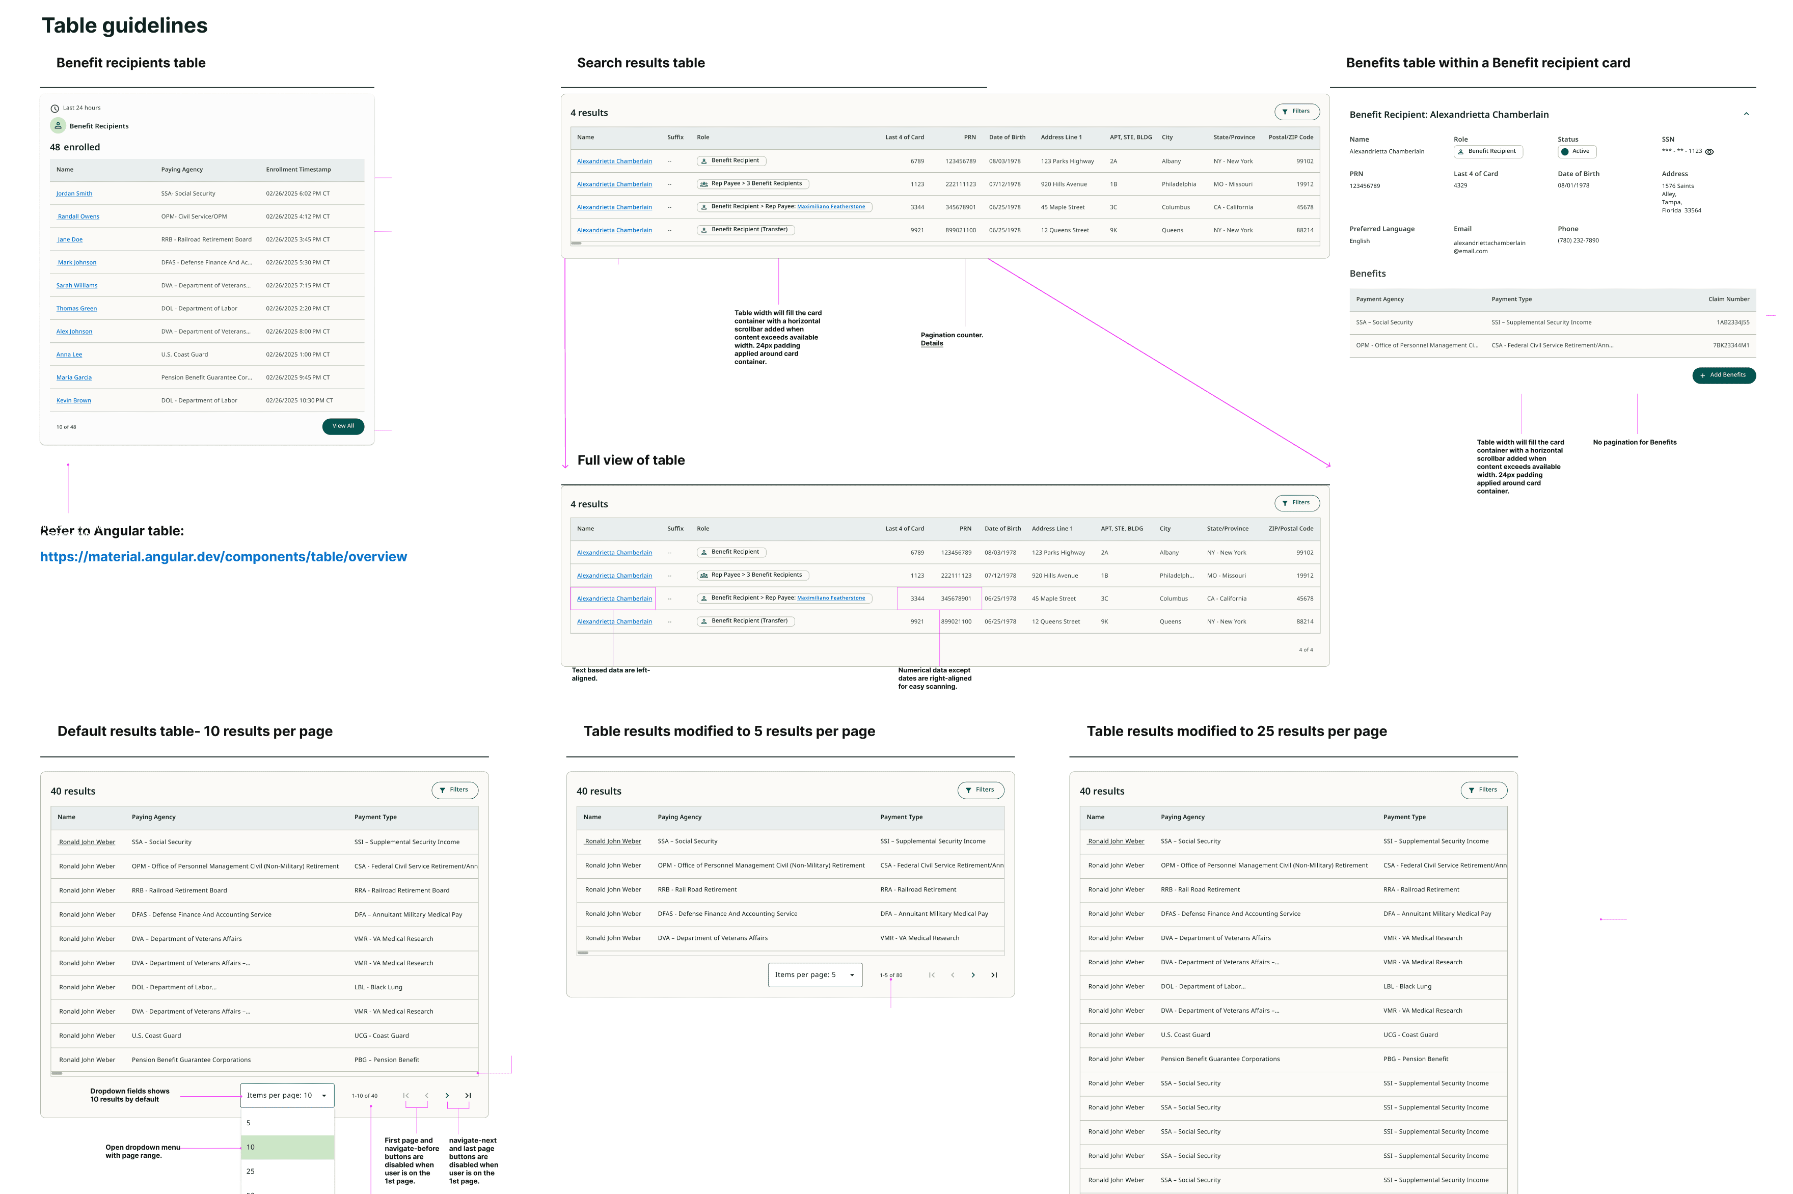Click next page chevron in 5-results pagination
Viewport: 1793px width, 1194px height.
pyautogui.click(x=973, y=974)
